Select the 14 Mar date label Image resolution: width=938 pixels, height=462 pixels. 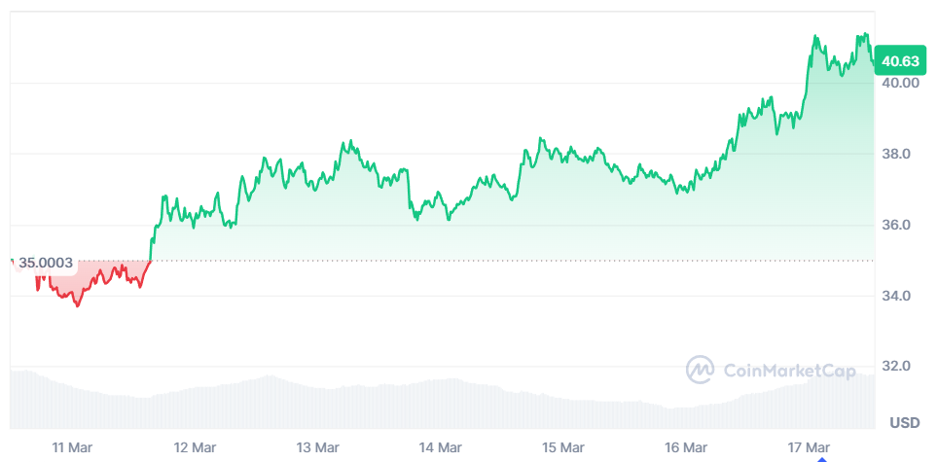(440, 447)
